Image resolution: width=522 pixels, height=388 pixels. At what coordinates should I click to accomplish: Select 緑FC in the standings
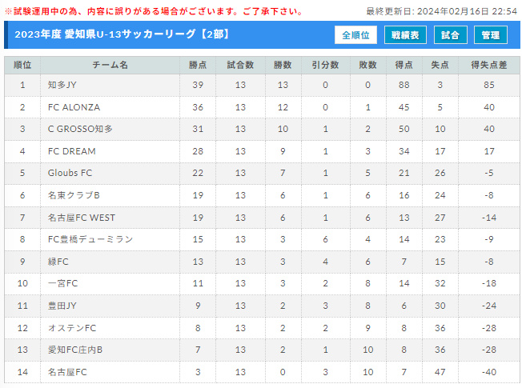pos(58,262)
